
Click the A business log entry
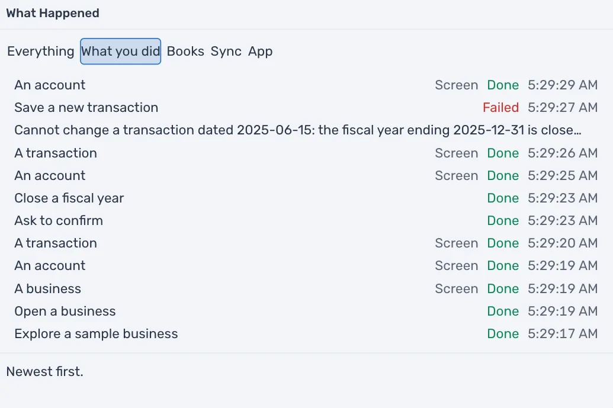306,288
